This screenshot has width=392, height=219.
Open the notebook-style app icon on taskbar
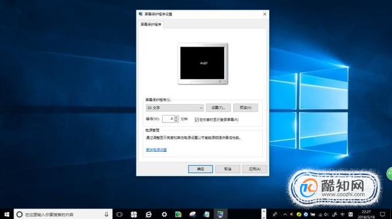(x=206, y=214)
